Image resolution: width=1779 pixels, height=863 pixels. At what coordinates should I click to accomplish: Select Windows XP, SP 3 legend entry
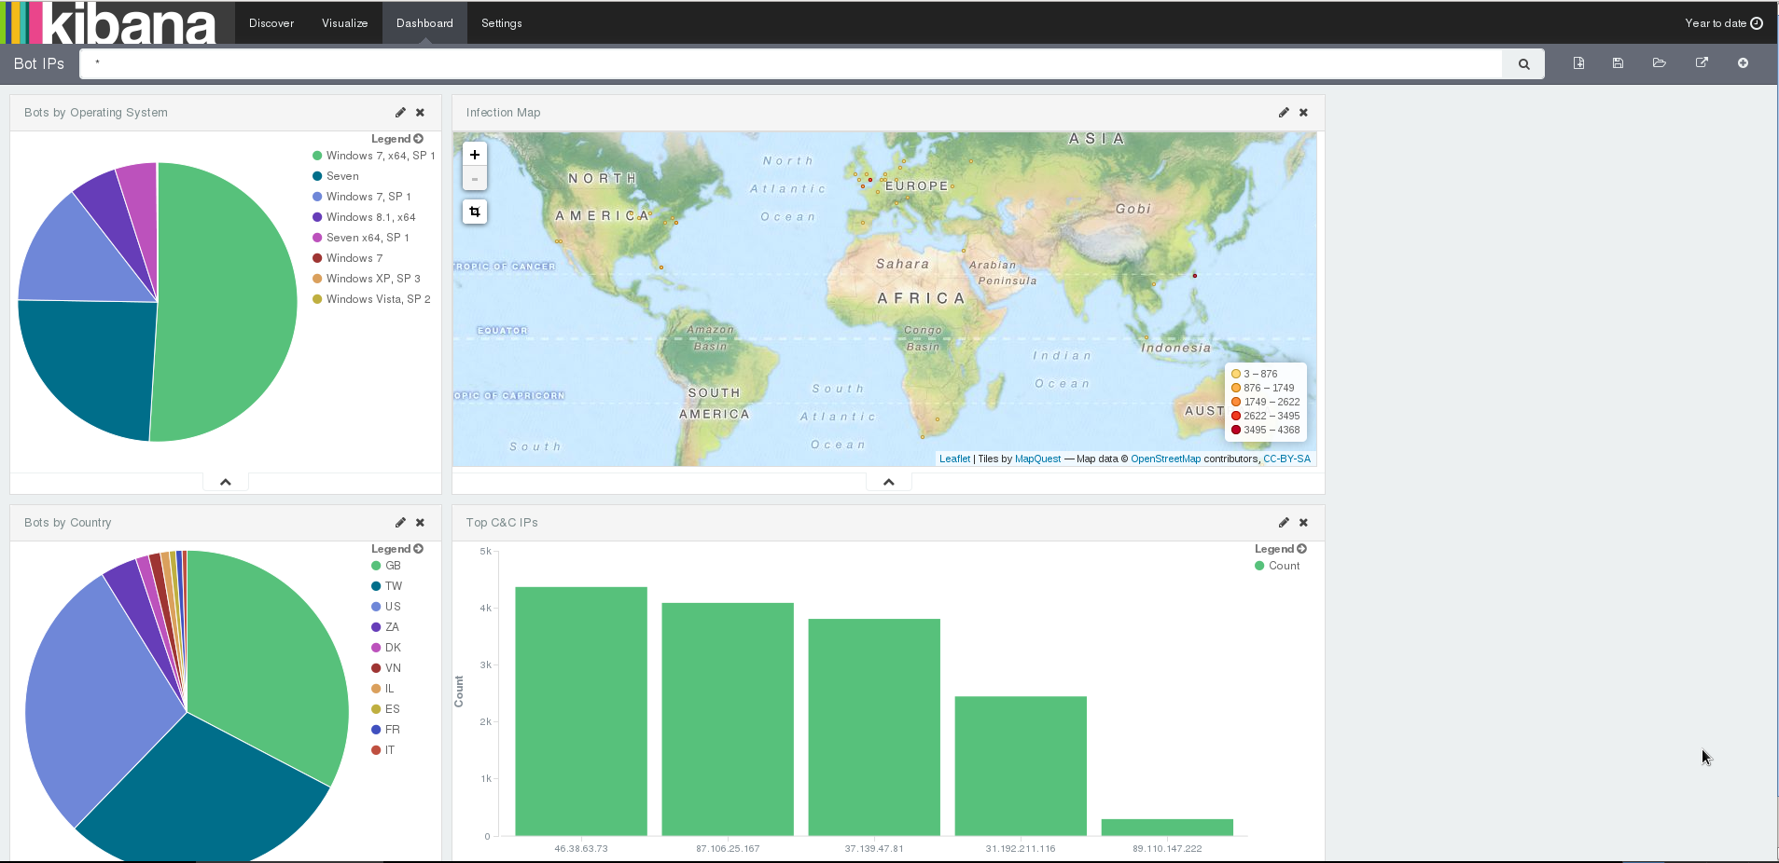(367, 279)
